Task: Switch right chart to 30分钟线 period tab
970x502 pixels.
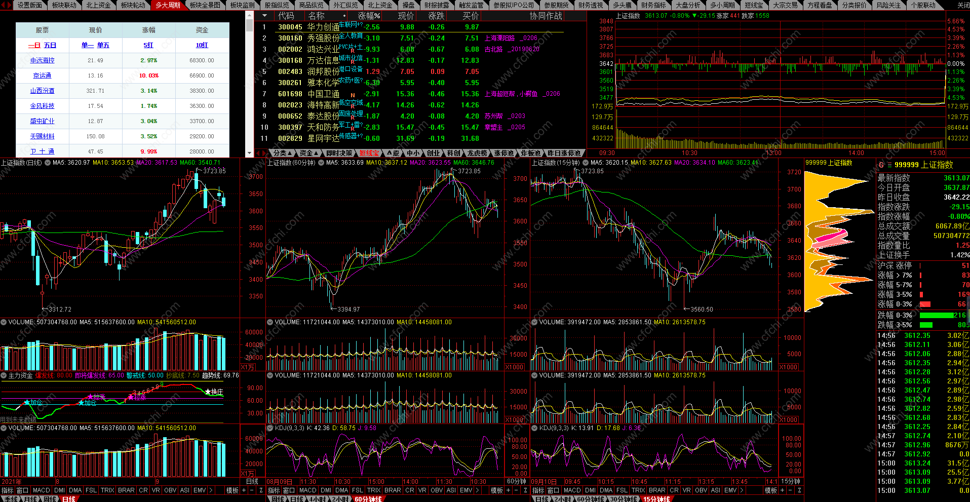Action: 624,499
